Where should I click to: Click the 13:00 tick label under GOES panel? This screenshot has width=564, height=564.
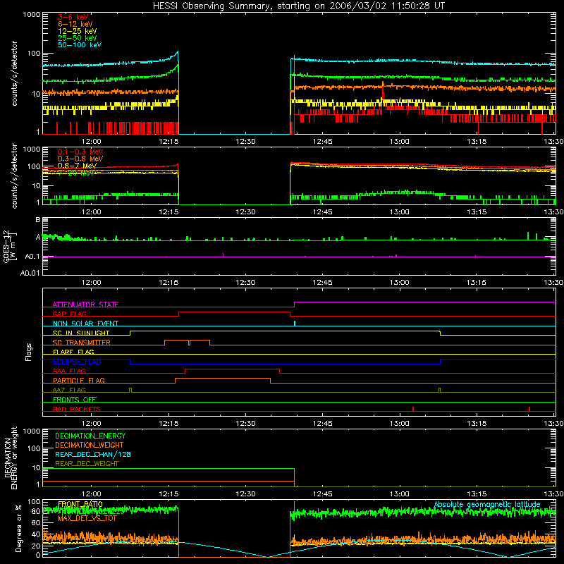pyautogui.click(x=400, y=283)
